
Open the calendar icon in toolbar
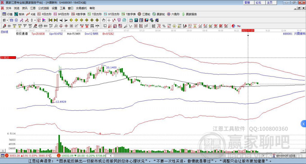coord(131,20)
